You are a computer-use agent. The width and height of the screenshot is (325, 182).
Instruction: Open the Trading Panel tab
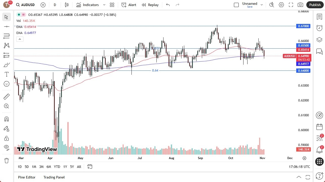(54, 177)
